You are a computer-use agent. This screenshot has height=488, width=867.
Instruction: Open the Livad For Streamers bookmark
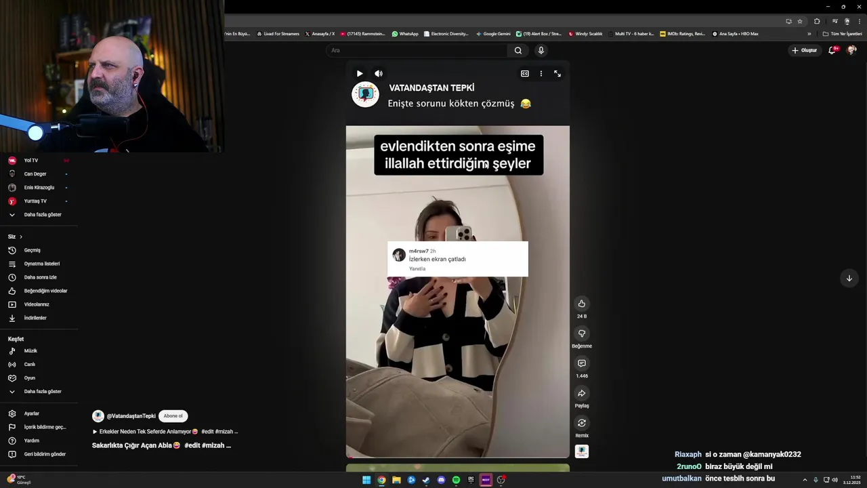(x=278, y=34)
